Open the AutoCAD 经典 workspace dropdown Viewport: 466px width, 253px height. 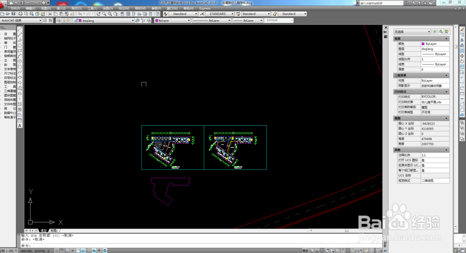tap(21, 20)
